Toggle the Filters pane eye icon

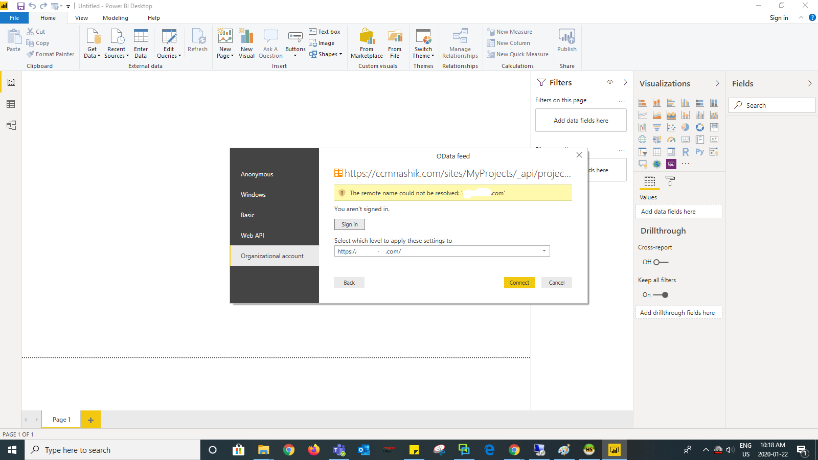[610, 82]
